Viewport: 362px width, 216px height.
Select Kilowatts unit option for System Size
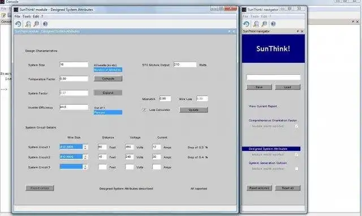[x=106, y=65]
